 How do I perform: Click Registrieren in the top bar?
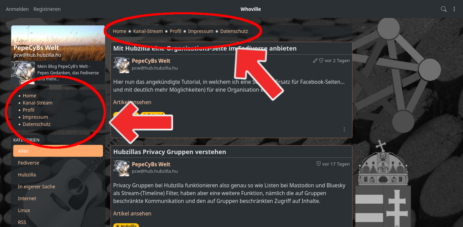[x=47, y=9]
